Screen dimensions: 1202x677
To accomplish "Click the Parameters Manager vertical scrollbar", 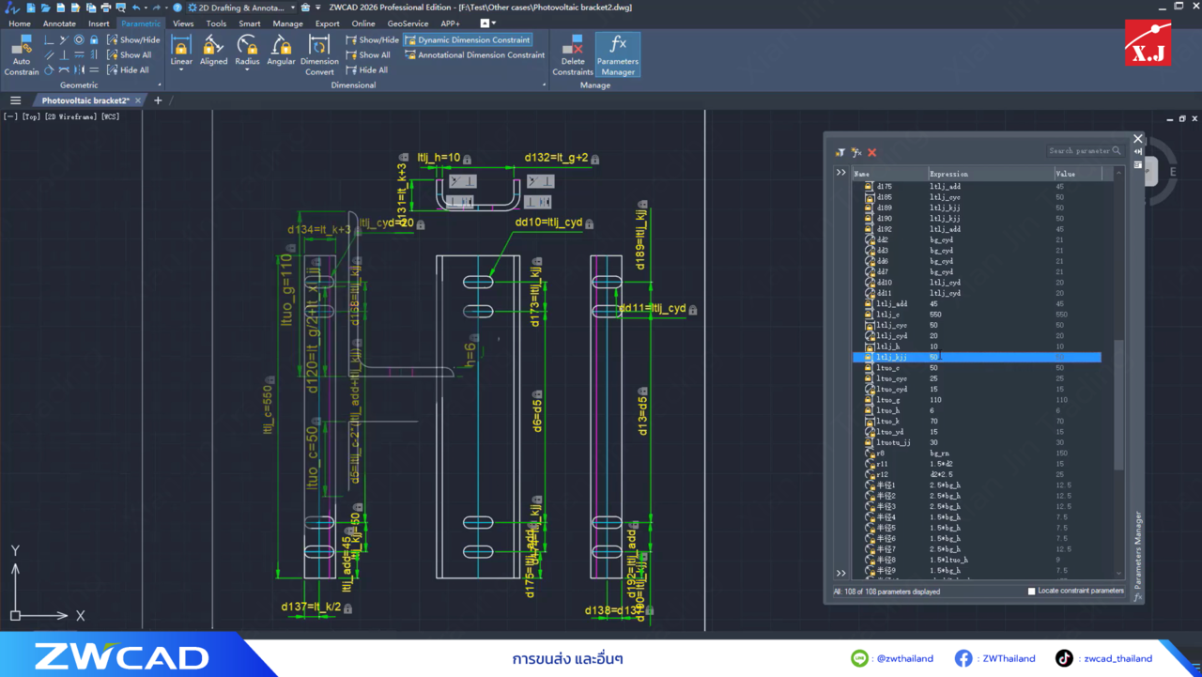I will tap(1118, 404).
